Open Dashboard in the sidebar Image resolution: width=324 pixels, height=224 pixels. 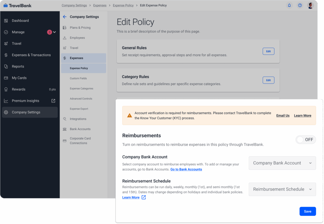point(30,21)
